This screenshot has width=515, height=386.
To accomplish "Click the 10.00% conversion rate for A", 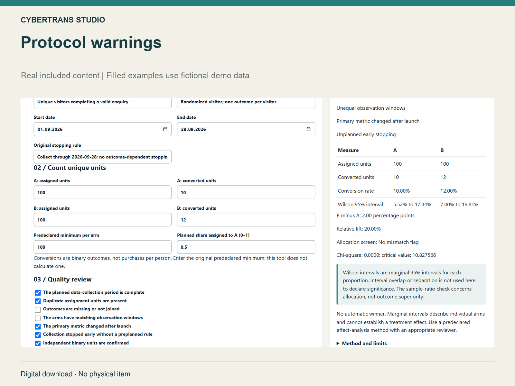I will 402,191.
